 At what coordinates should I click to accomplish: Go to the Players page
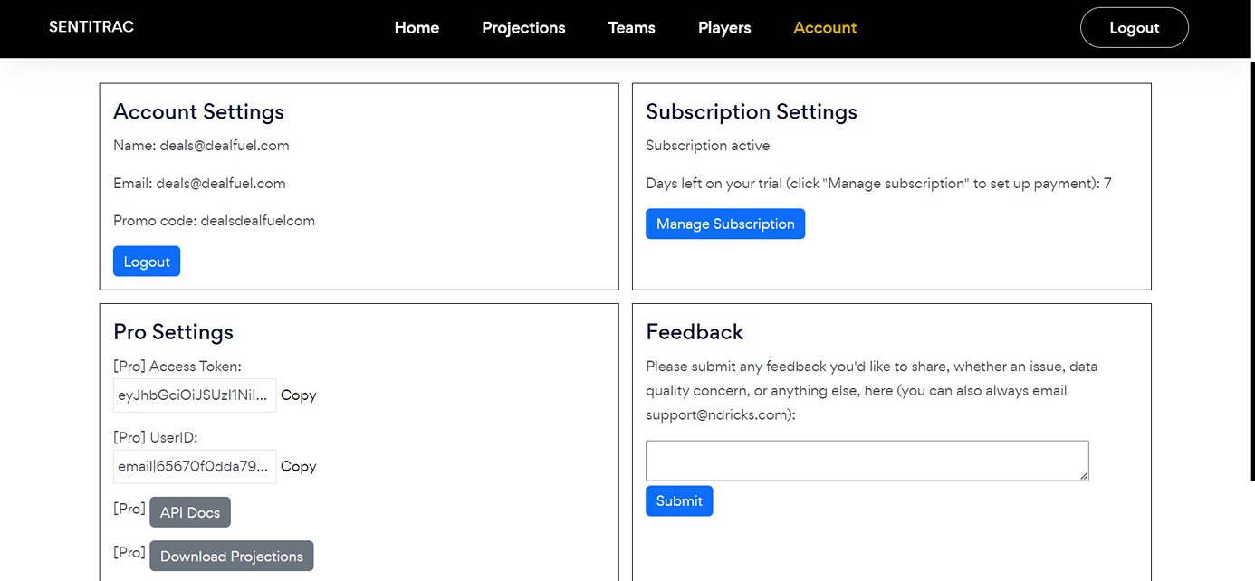[724, 28]
